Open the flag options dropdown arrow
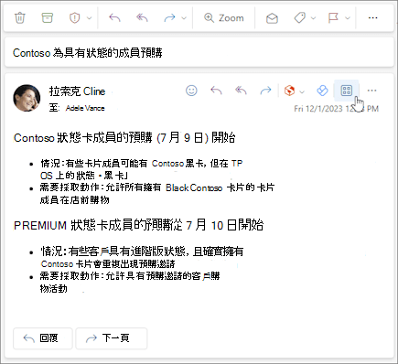Screen dimensions: 398x364 348,18
